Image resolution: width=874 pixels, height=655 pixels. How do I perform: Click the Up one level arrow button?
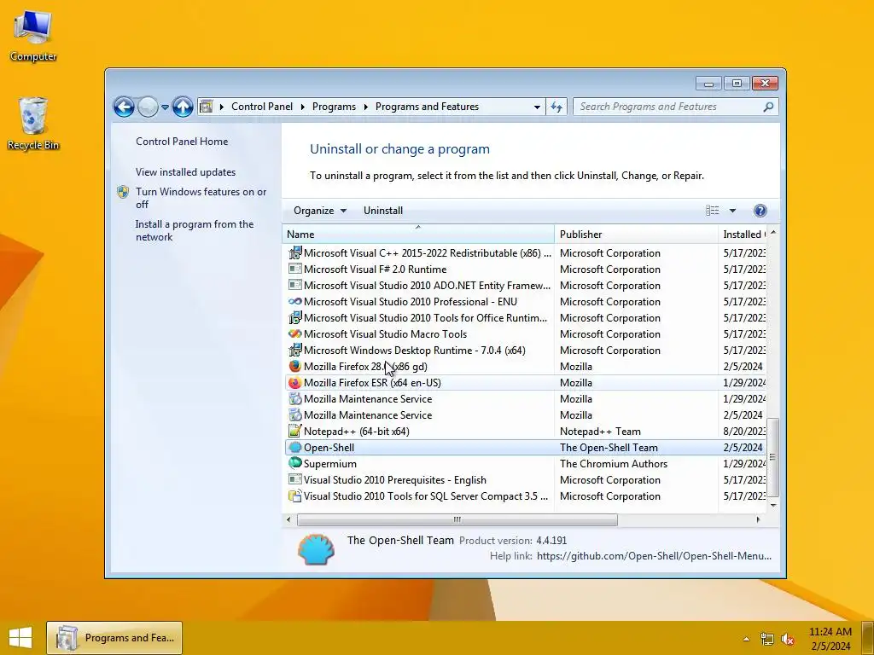tap(183, 107)
